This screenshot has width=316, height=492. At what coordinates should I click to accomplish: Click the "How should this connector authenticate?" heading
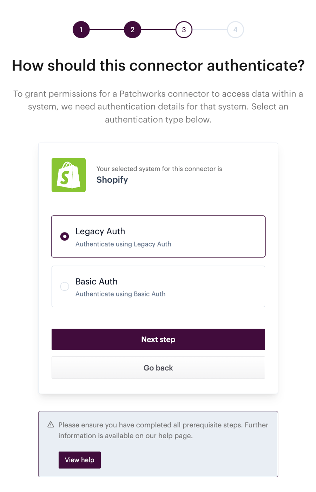(x=158, y=66)
